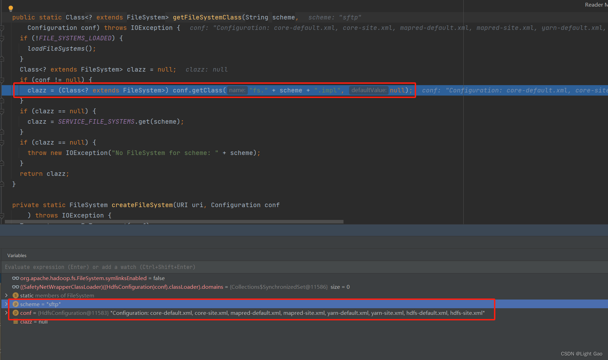Click SERVICE_FILE_SYSTEMS constant in code

click(96, 122)
